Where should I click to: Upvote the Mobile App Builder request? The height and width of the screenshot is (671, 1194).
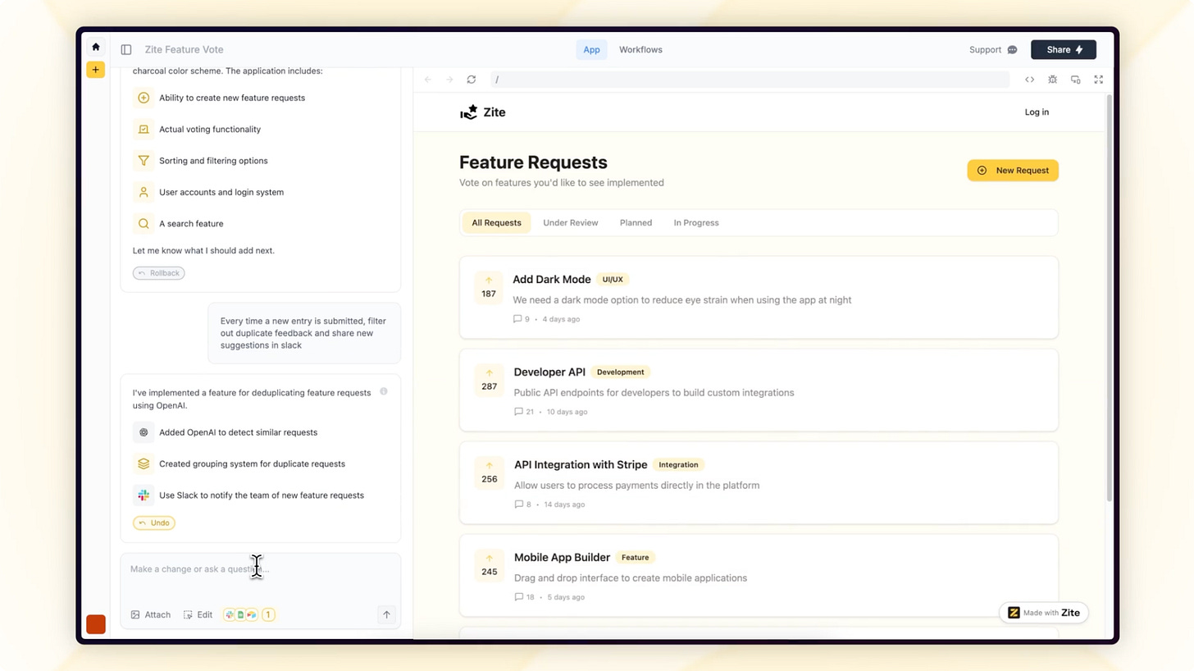[489, 565]
